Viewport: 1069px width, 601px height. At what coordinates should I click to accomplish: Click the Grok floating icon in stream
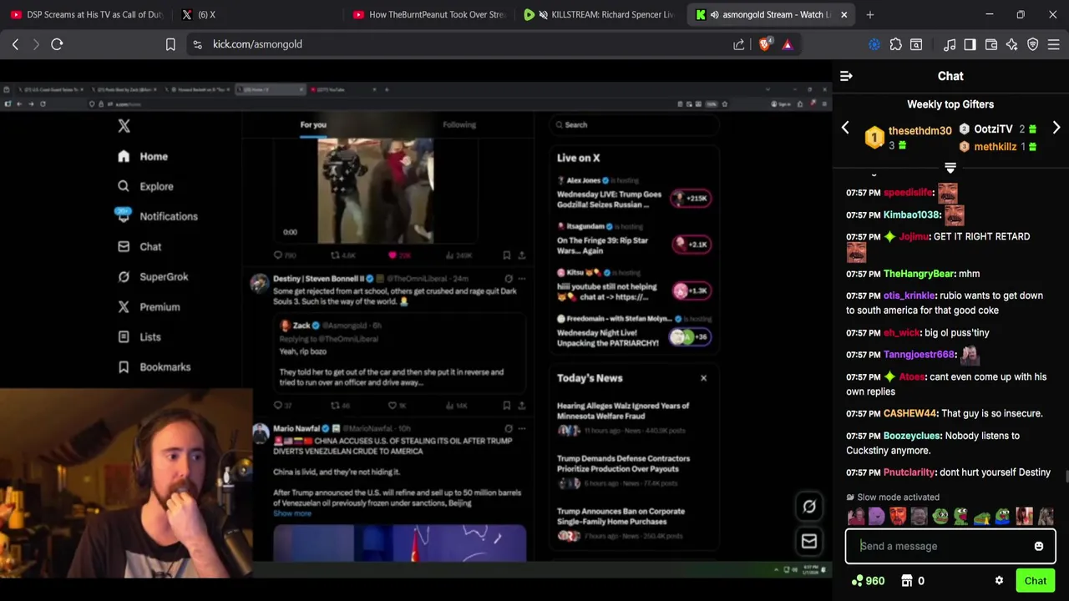809,506
